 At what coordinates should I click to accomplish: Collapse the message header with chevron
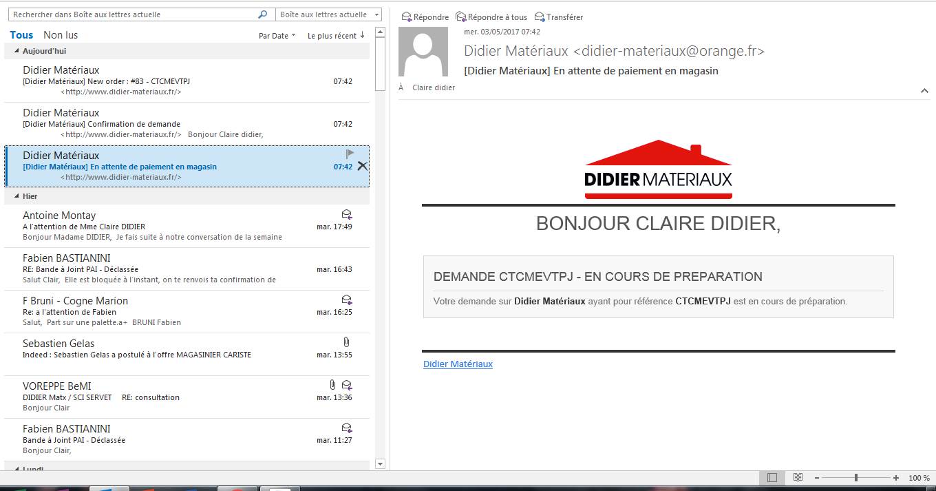[x=924, y=90]
